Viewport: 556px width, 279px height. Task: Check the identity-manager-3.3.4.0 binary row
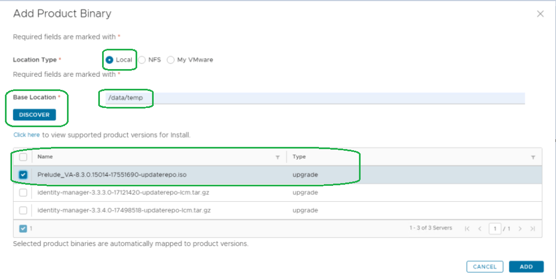[x=23, y=210]
